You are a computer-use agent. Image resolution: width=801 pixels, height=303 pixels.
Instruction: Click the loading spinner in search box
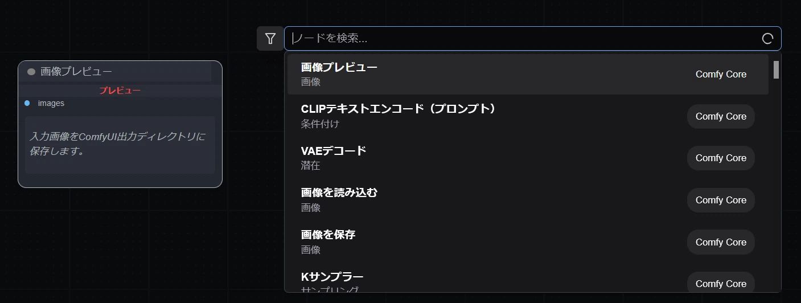(x=767, y=39)
